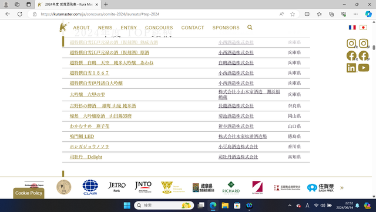This screenshot has height=212, width=376.
Task: Click the 奈良県 prefecture cell
Action: coord(294,106)
